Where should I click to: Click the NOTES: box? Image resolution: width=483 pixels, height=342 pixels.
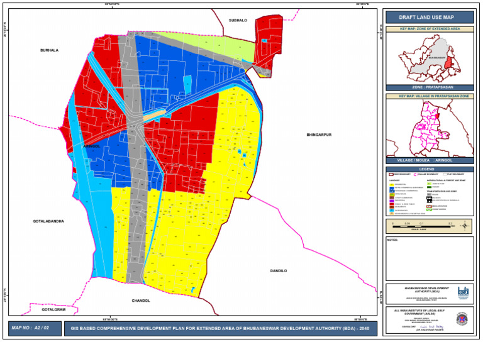(430, 258)
